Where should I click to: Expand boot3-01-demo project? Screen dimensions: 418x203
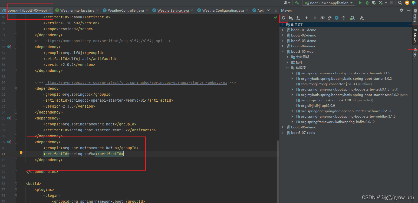pyautogui.click(x=283, y=30)
